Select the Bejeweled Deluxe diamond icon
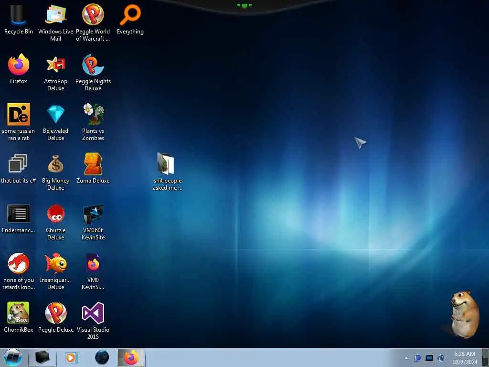Screen dimensions: 489x367 [55, 122]
